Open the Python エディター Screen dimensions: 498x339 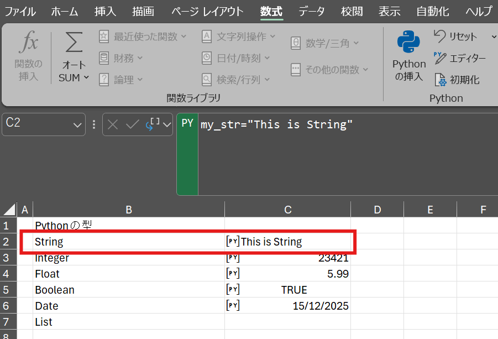(459, 58)
